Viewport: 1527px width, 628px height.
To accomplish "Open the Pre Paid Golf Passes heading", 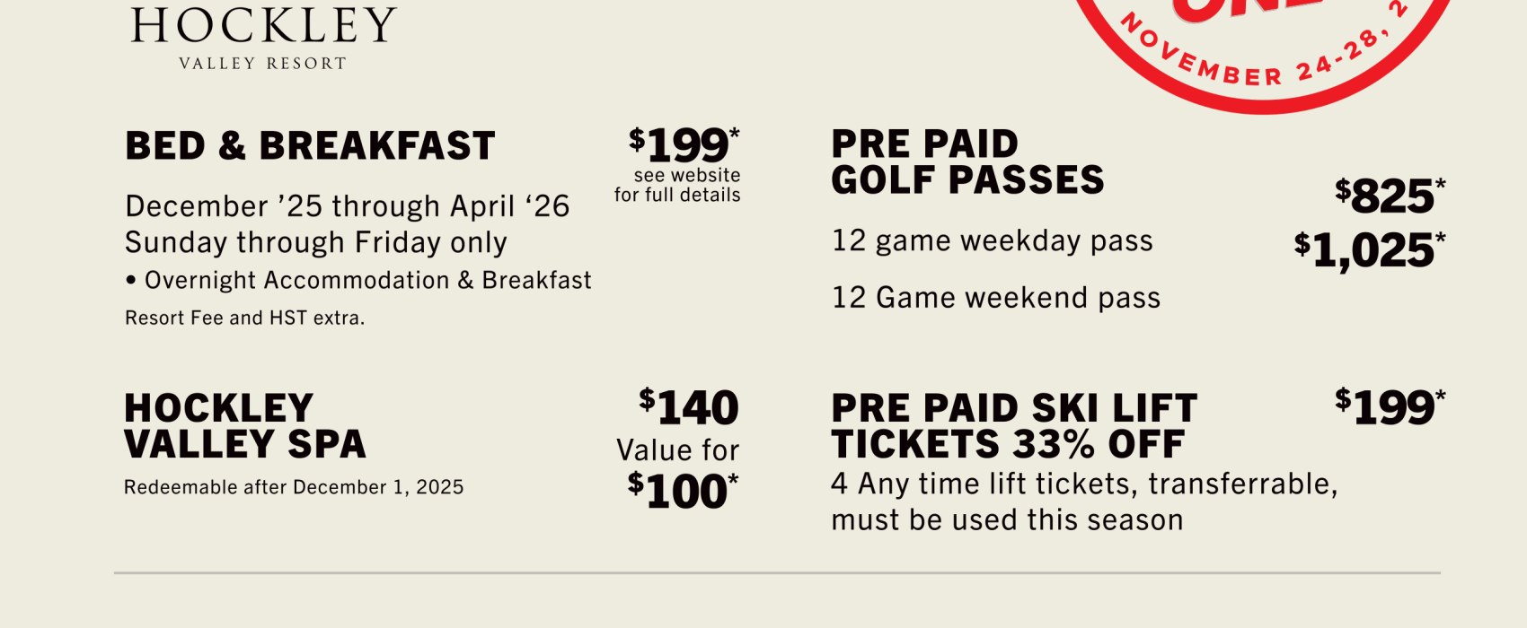I will tap(967, 162).
